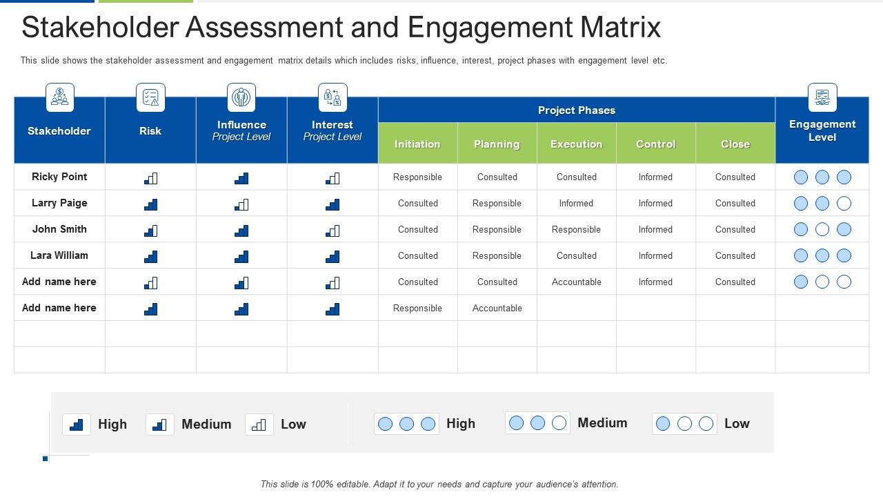Select Larry Paige's influence bar icon
The width and height of the screenshot is (883, 497).
(241, 204)
